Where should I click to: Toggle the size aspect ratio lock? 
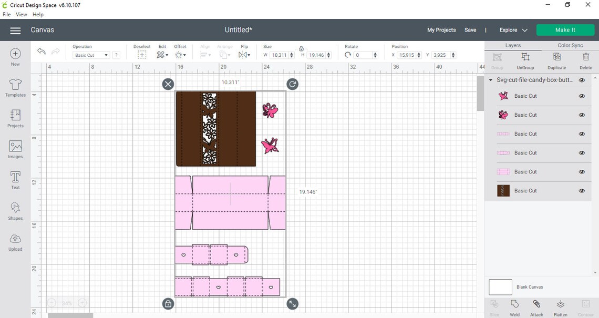point(301,48)
